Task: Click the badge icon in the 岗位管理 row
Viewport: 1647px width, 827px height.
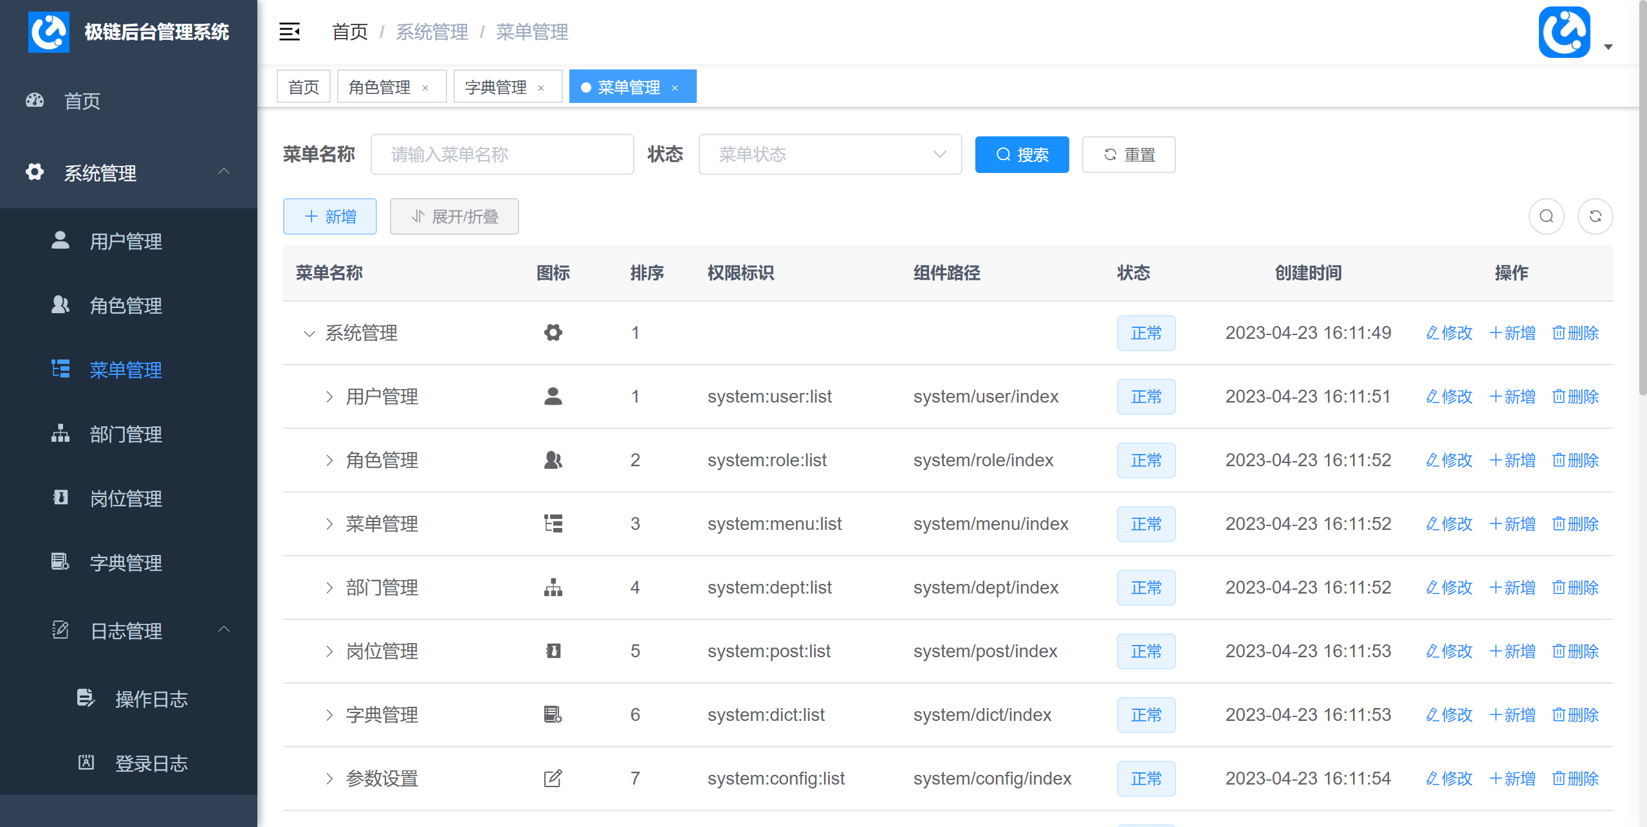Action: coord(553,651)
